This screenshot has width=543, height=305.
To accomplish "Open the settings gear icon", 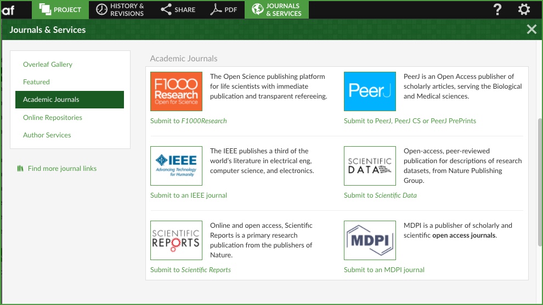I will 524,9.
